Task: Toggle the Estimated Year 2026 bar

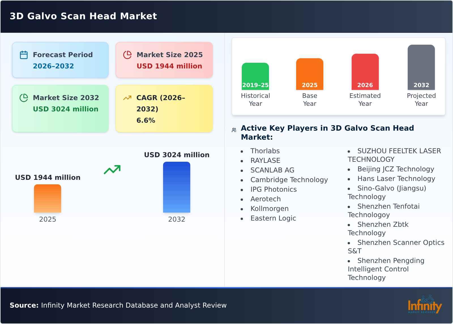Action: tap(365, 71)
